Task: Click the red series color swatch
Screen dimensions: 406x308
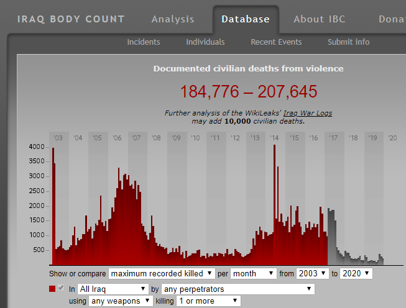Action: tap(52, 289)
